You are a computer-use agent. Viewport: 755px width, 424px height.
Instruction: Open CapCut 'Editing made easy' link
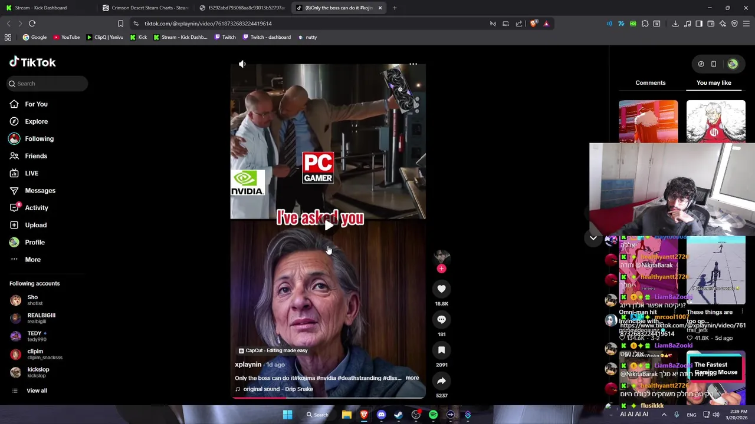tap(273, 350)
